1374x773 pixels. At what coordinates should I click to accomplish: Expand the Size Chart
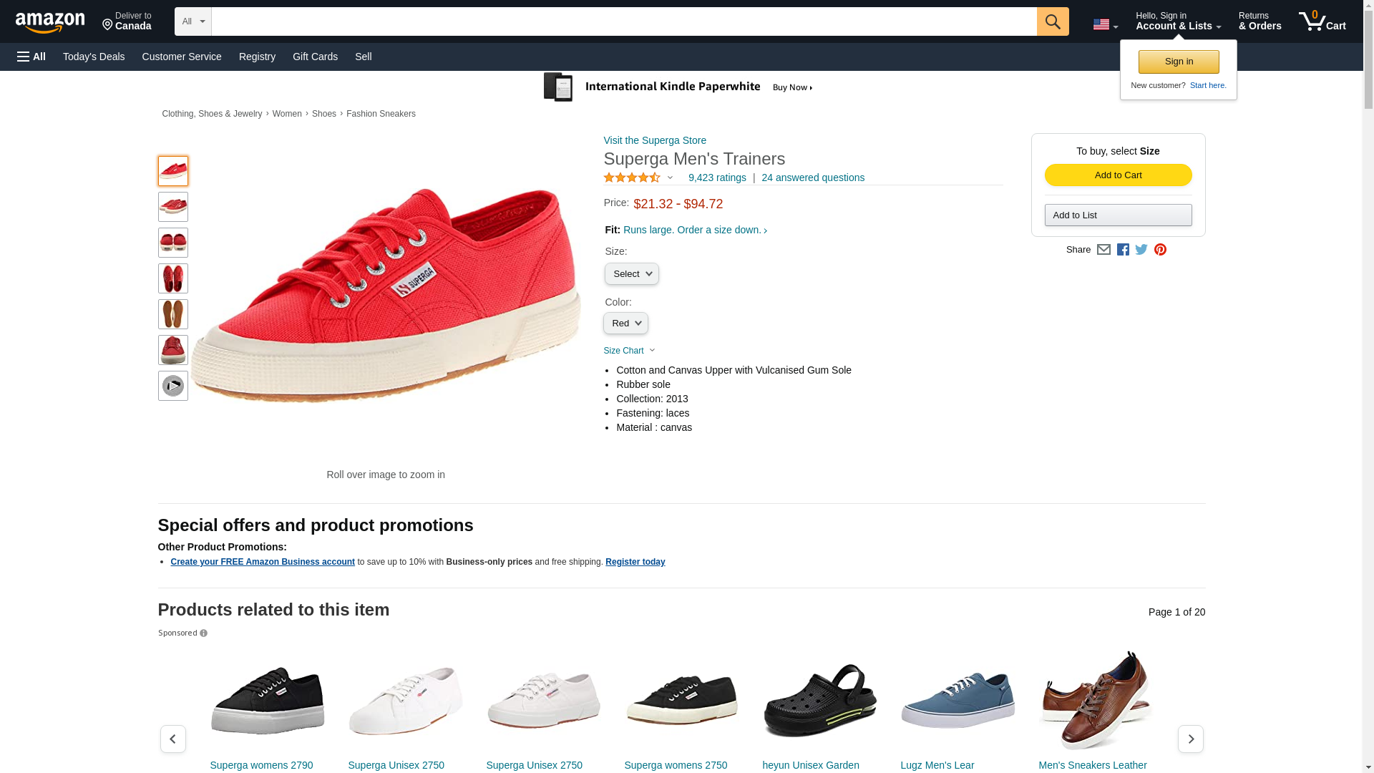pyautogui.click(x=629, y=351)
